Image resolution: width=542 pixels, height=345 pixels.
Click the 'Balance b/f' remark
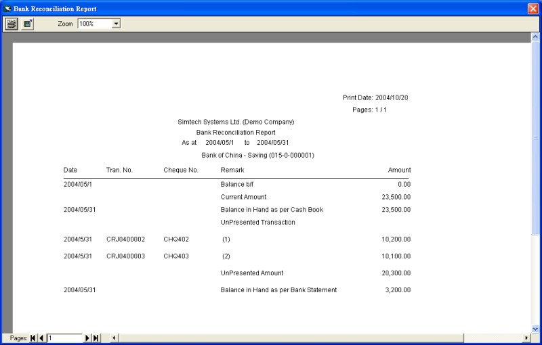[236, 184]
